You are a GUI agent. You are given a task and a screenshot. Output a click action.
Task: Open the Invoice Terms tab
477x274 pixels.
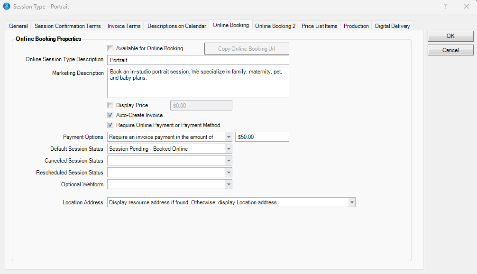(x=124, y=26)
